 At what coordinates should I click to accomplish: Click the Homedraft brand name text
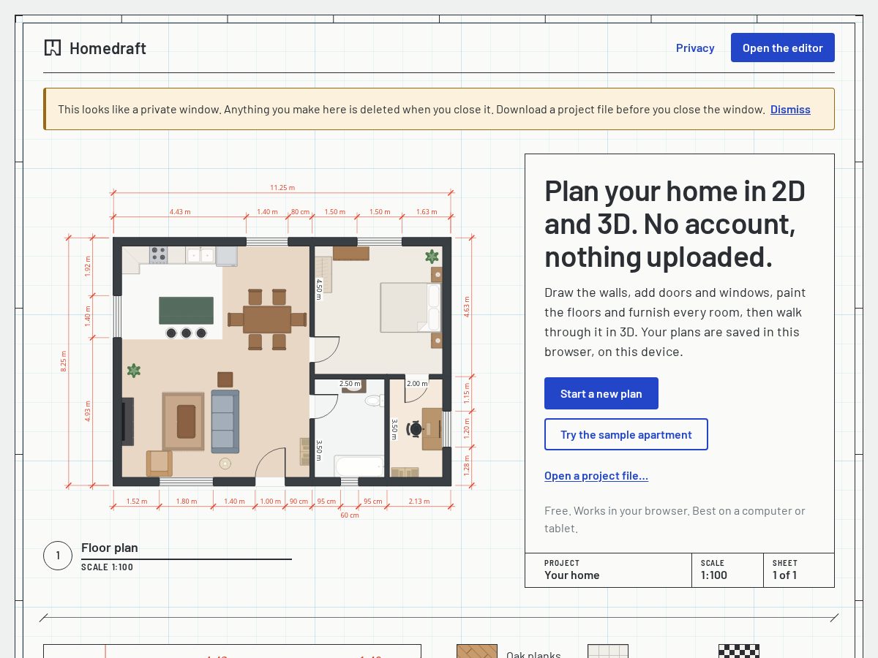(108, 48)
